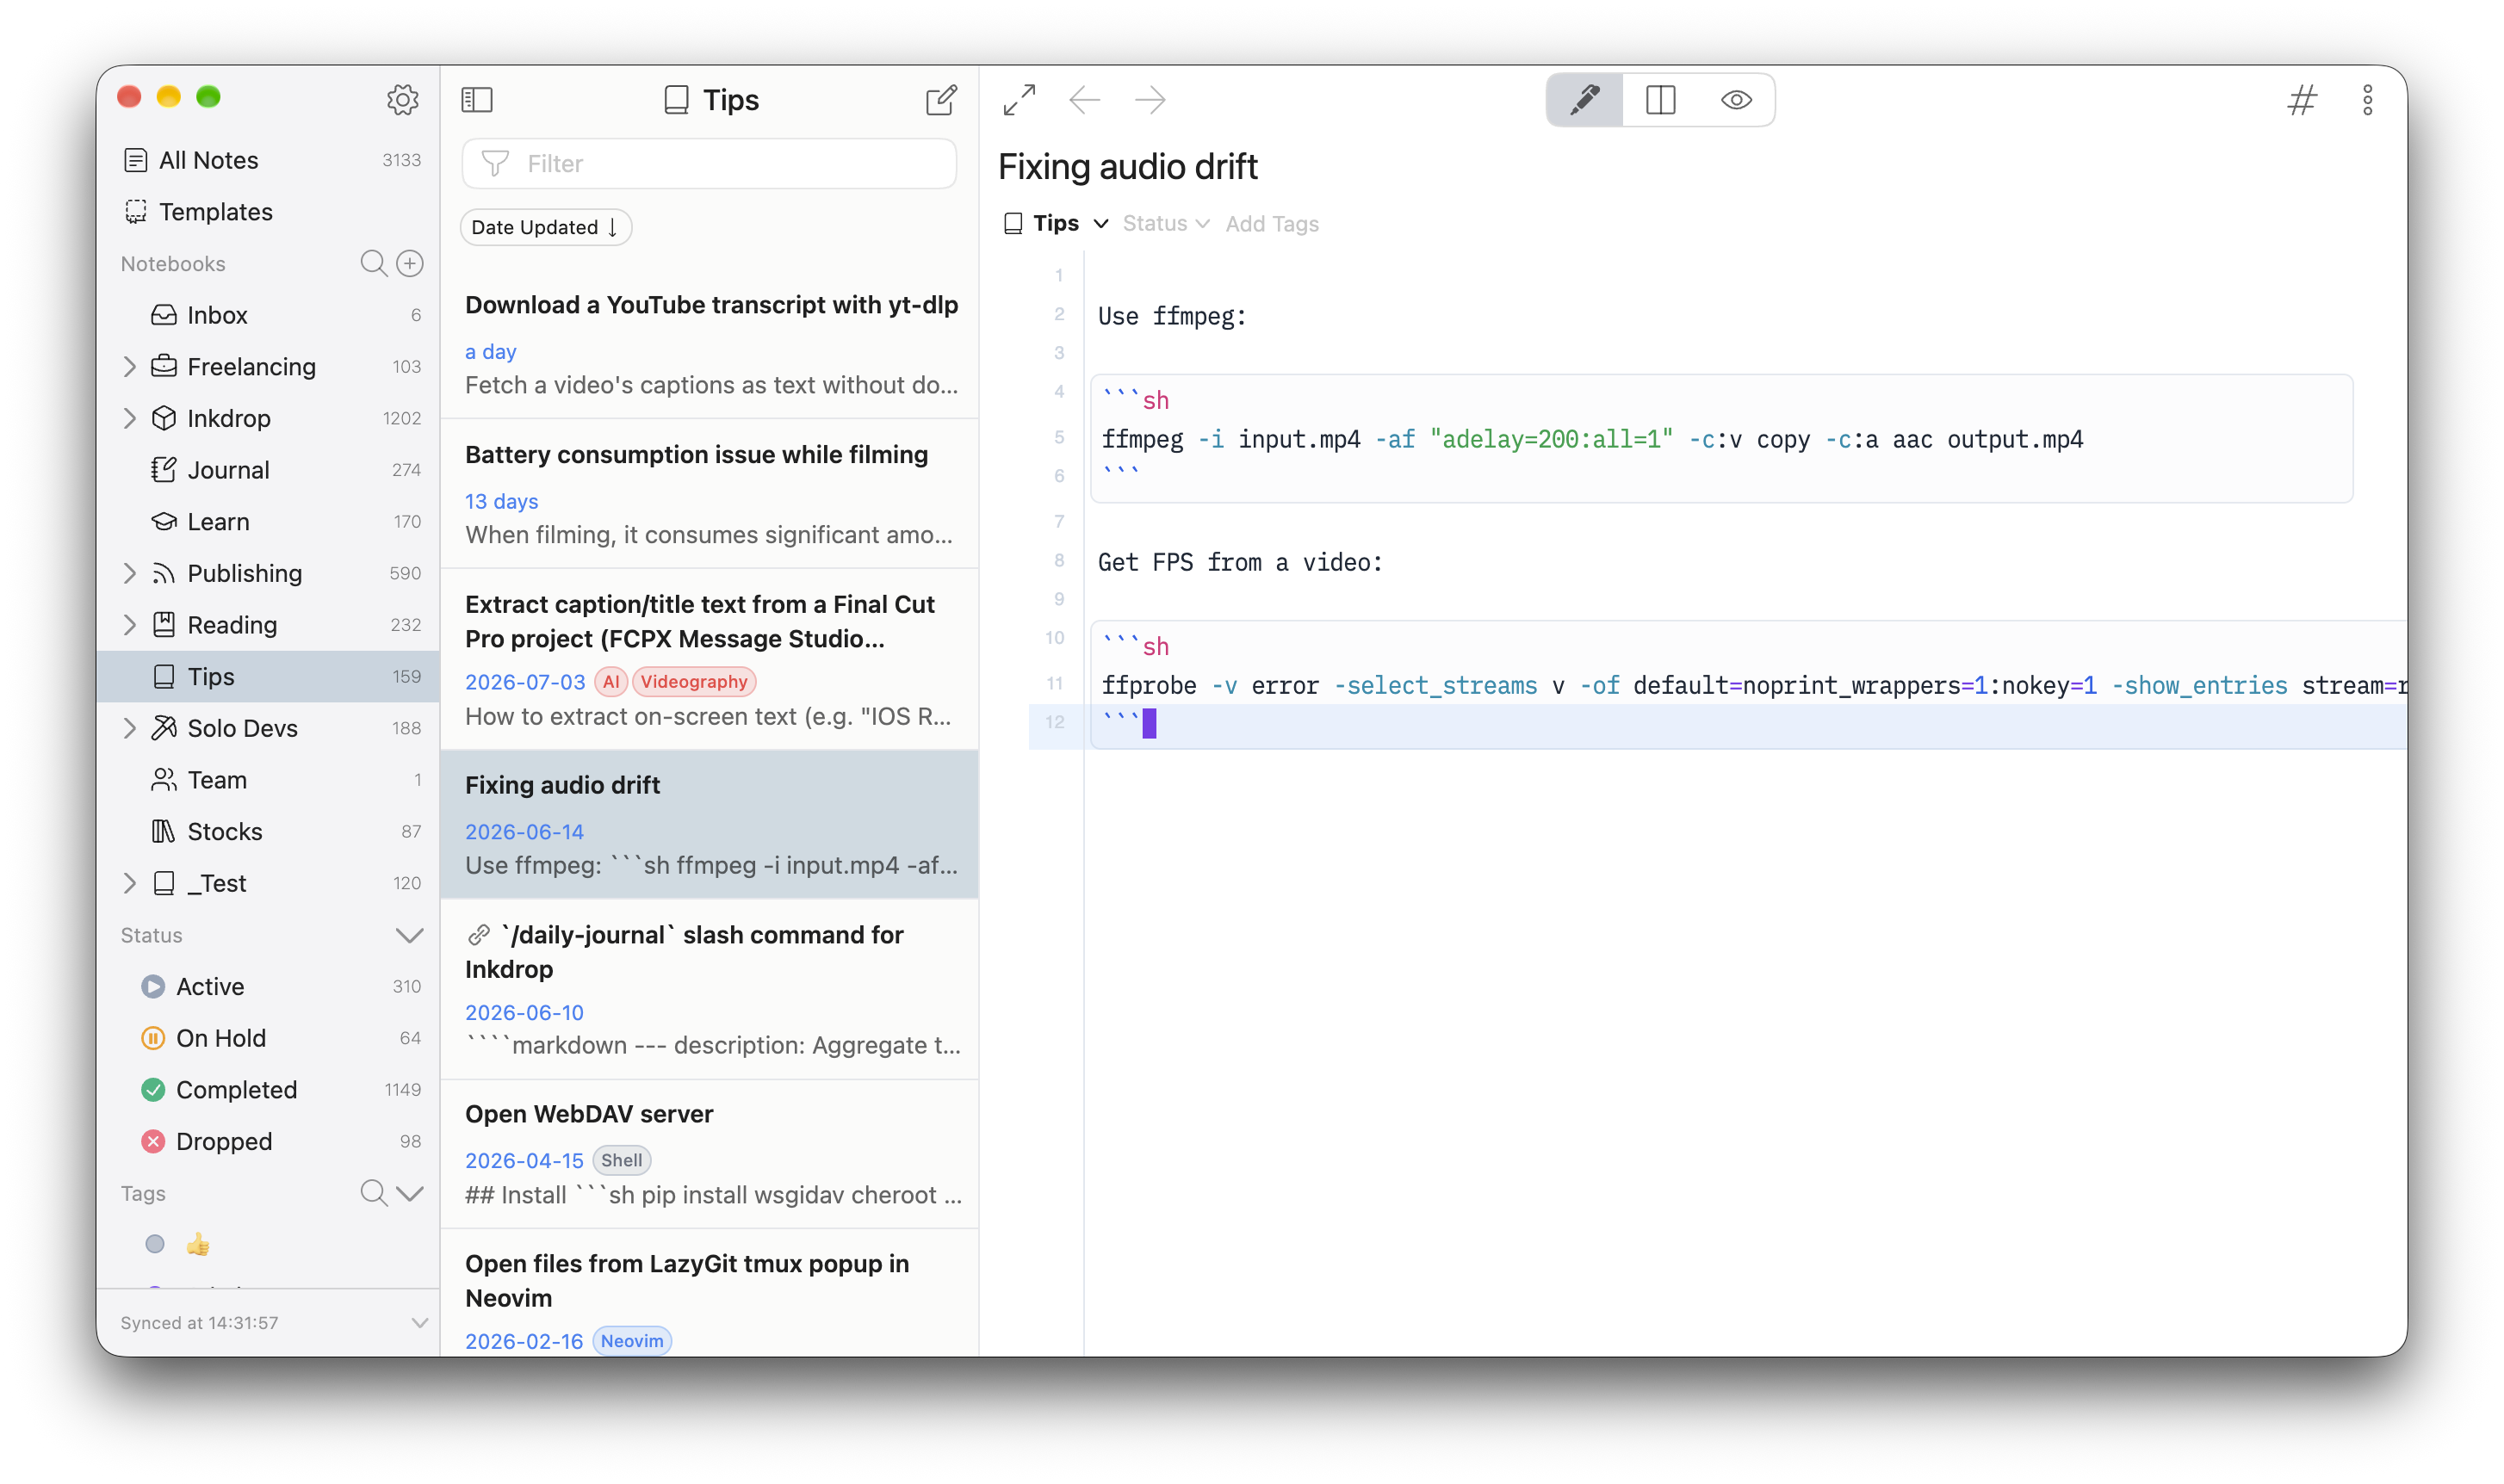This screenshot has height=1484, width=2504.
Task: Create a new note in Tips
Action: point(941,99)
